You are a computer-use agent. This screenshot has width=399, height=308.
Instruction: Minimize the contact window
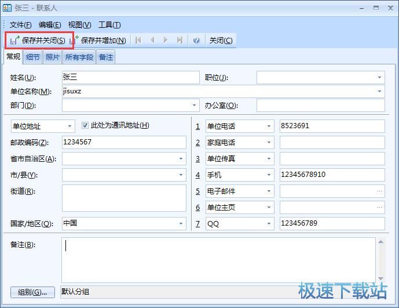pos(361,8)
